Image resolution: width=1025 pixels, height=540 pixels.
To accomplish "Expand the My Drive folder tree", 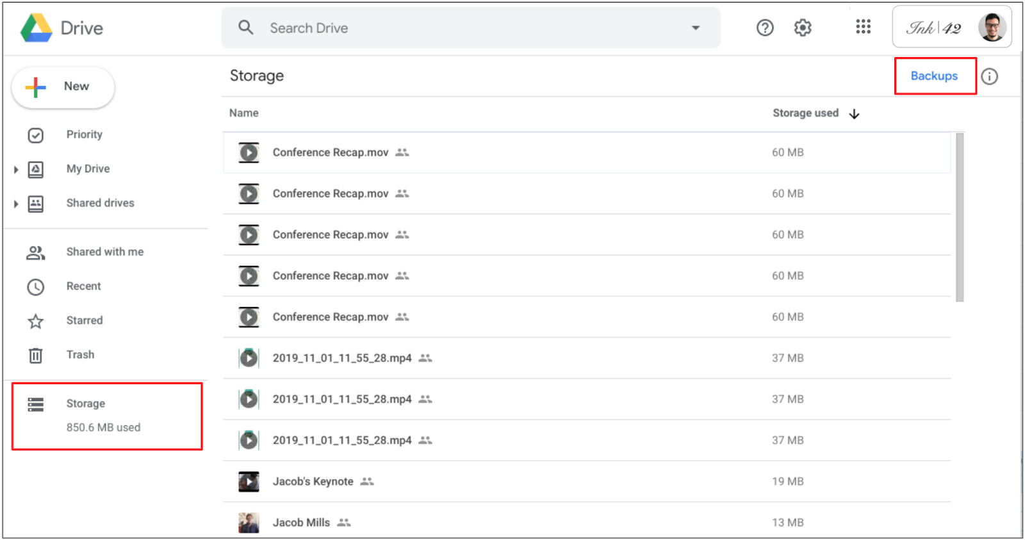I will (16, 170).
